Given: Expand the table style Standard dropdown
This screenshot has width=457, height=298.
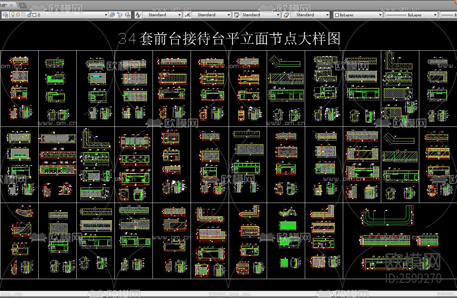Looking at the screenshot, I should pos(278,15).
